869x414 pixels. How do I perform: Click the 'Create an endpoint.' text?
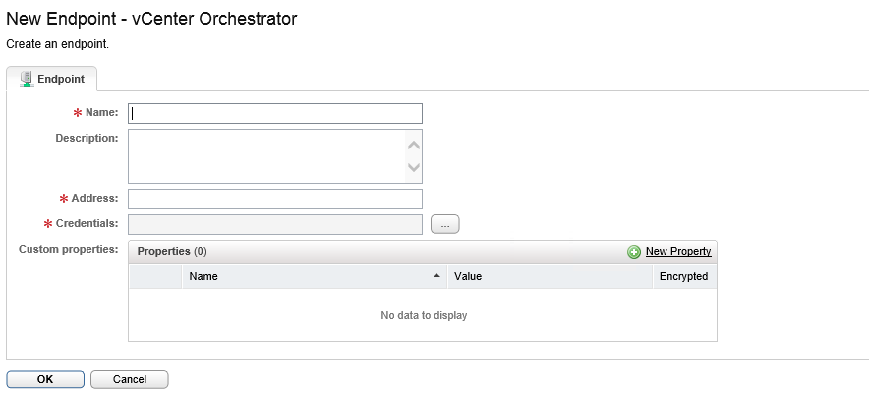58,44
